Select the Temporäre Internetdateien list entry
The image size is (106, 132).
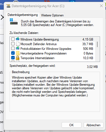[x=52, y=58]
